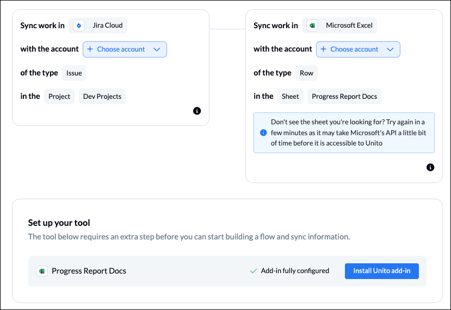Click 'Add-in fully configured' status text
Screen dimensions: 451x310
(x=295, y=271)
